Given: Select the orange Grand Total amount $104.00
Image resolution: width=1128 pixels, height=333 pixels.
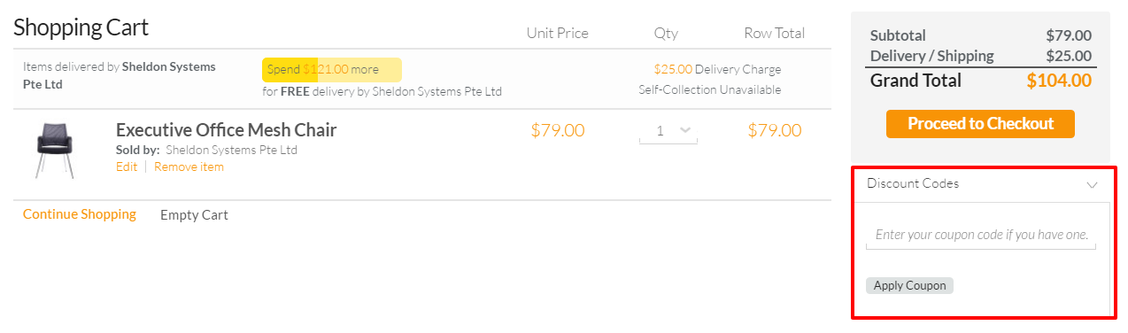Looking at the screenshot, I should 1059,81.
